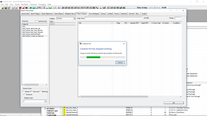Viewport: 207px width, 116px height.
Task: Click the Editor ID column header
Action: [35, 24]
